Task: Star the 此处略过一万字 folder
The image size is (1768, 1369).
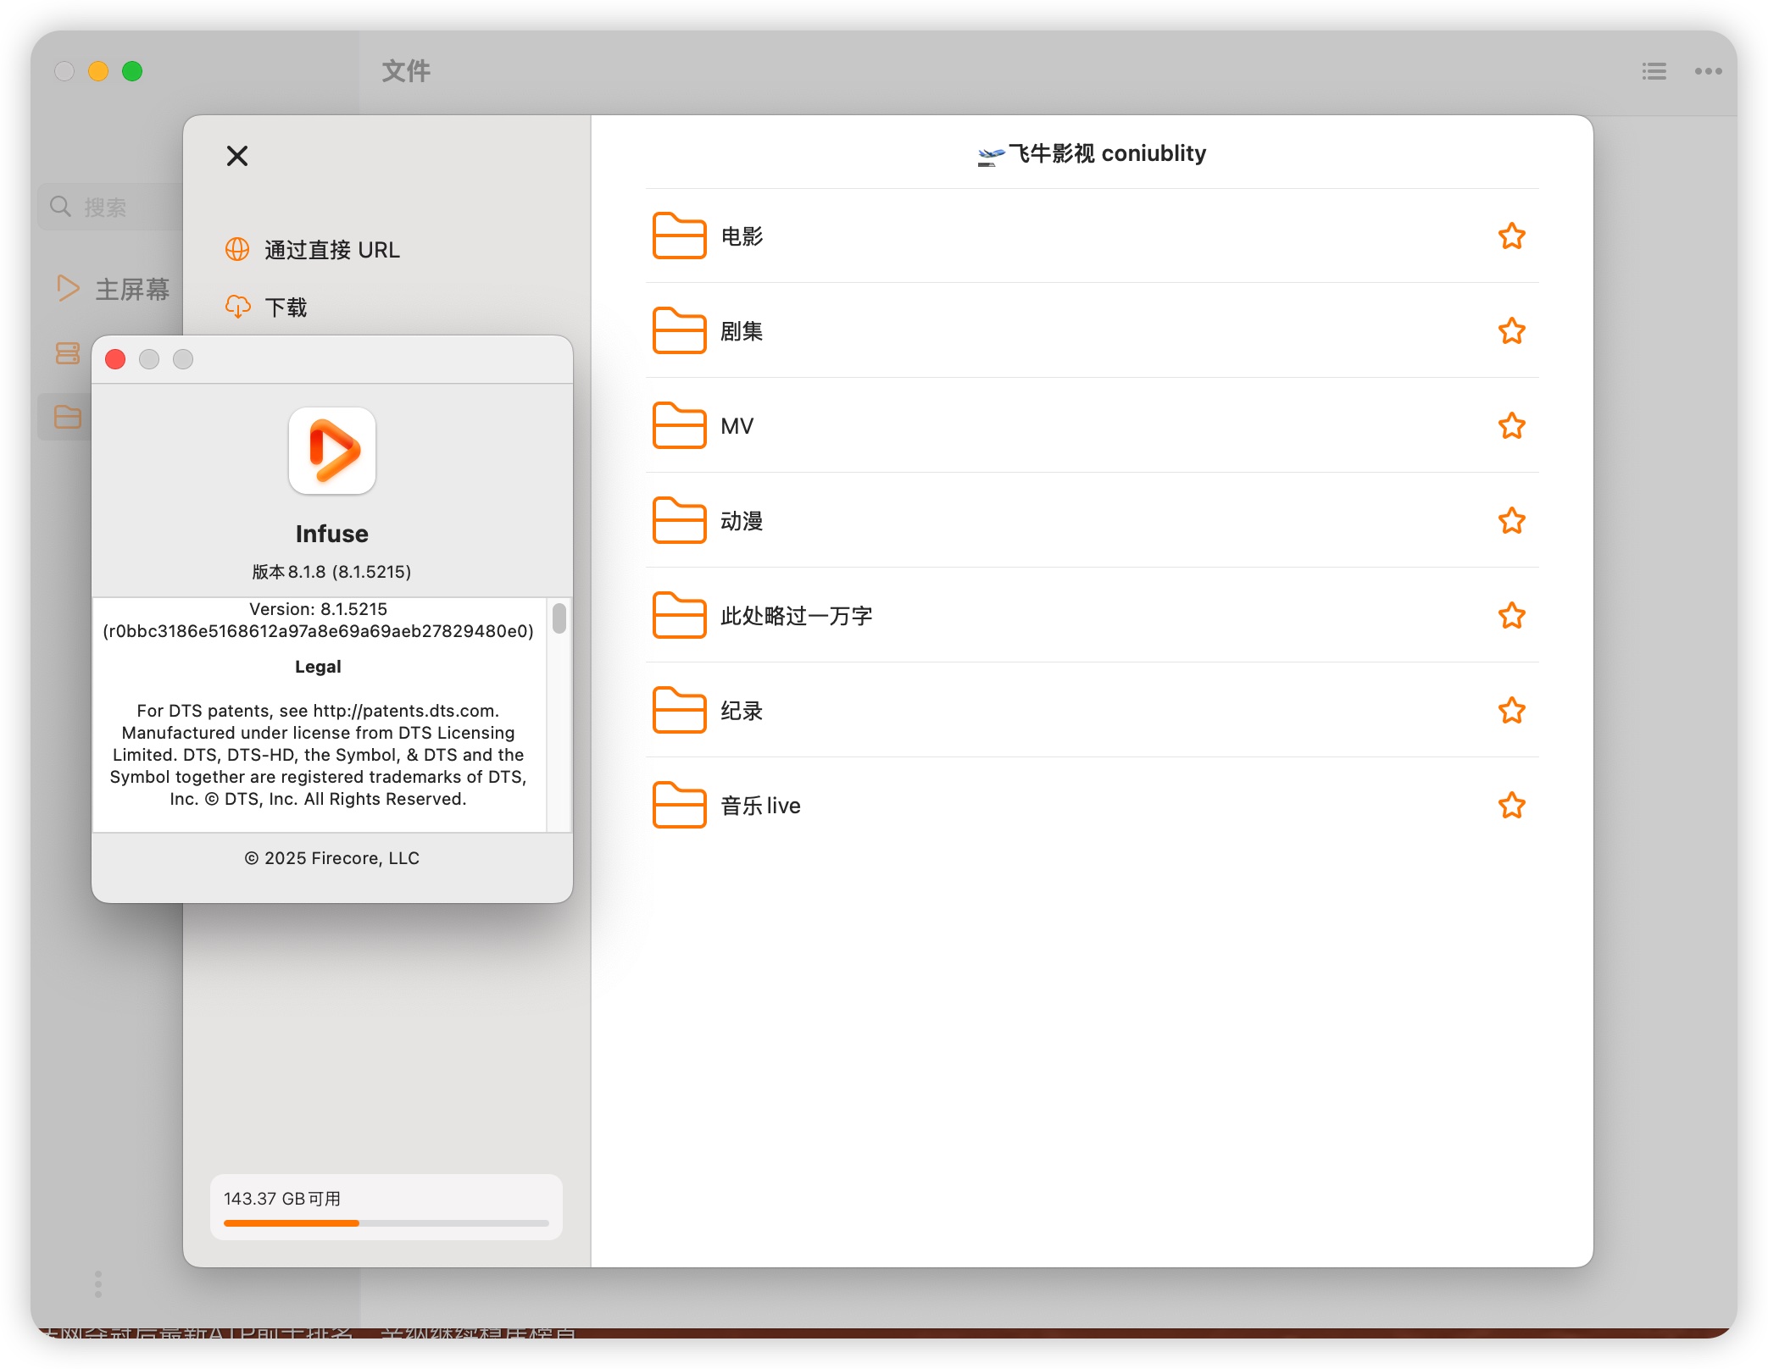Action: (x=1511, y=616)
